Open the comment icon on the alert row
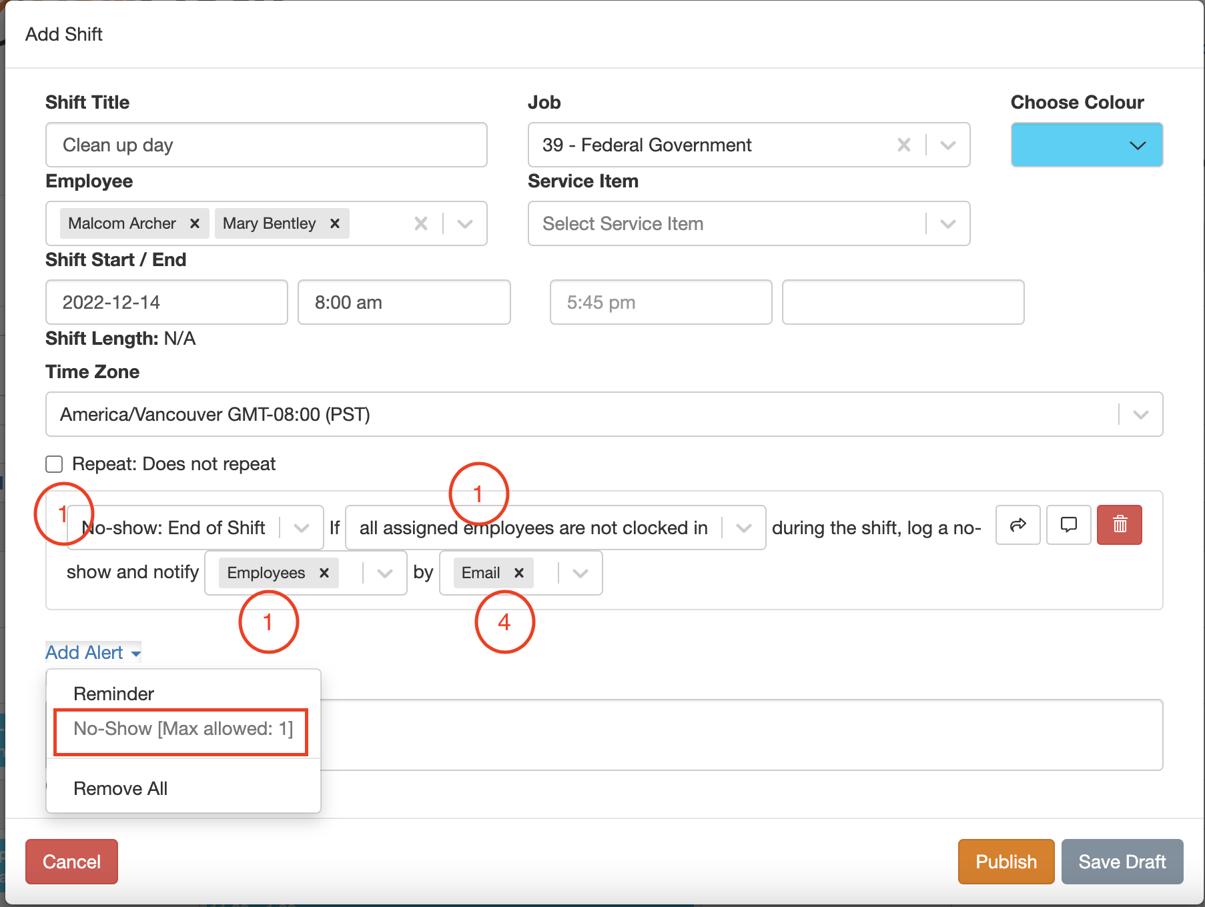The image size is (1205, 907). pyautogui.click(x=1068, y=525)
